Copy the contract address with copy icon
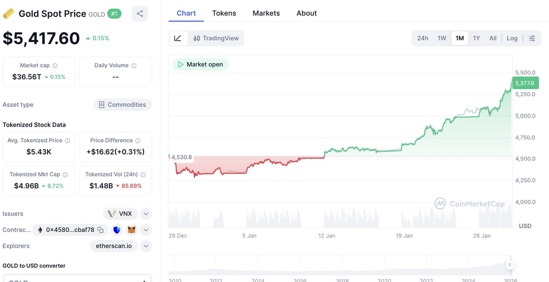 point(101,230)
